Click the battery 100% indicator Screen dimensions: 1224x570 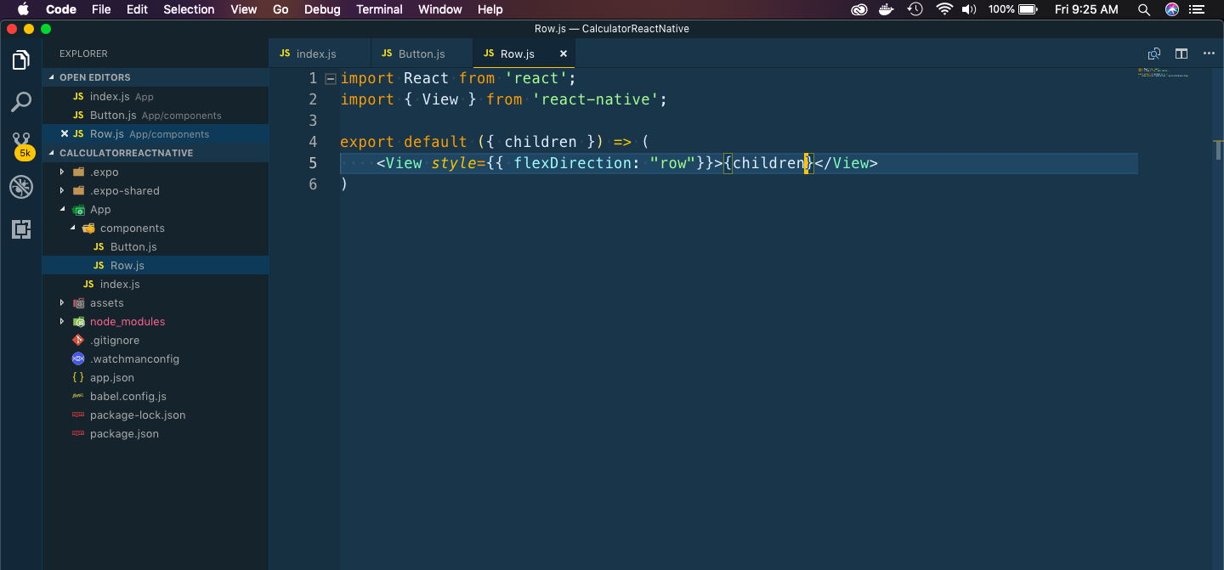pos(1012,9)
